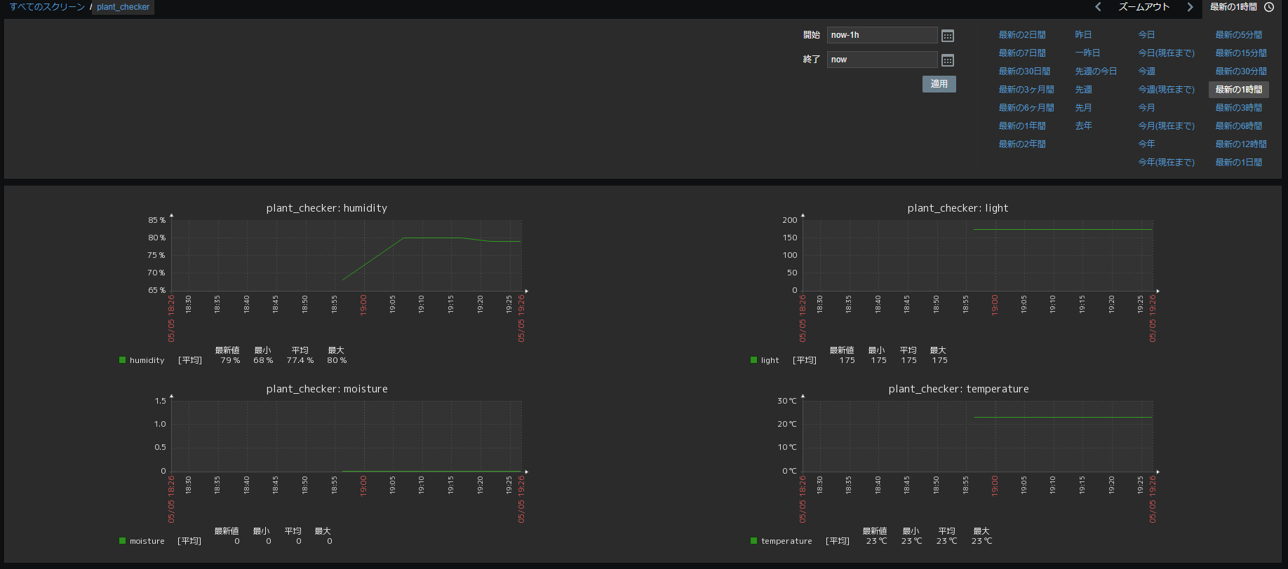1288x569 pixels.
Task: Click the previous time period arrow
Action: tap(1098, 7)
